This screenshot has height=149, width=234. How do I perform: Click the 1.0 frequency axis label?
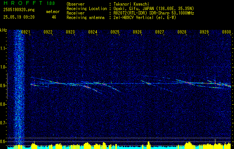point(3,67)
